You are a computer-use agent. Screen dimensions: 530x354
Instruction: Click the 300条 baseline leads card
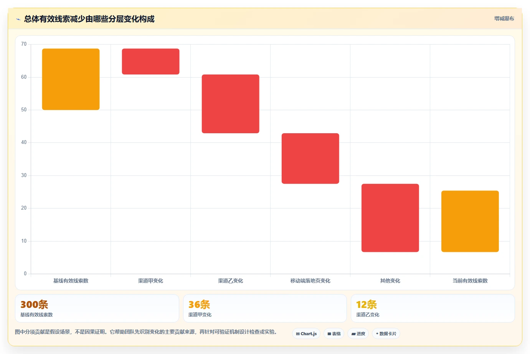coord(97,308)
